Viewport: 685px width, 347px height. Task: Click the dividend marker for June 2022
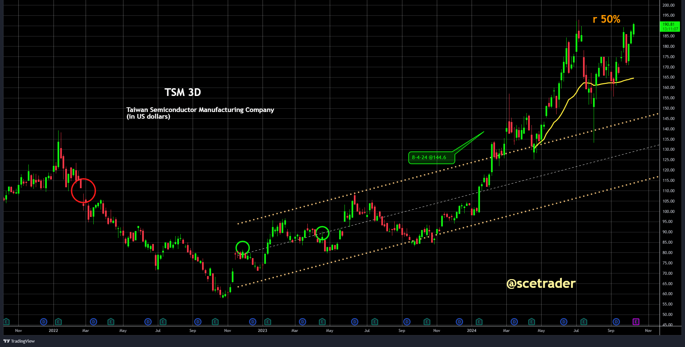[148, 322]
